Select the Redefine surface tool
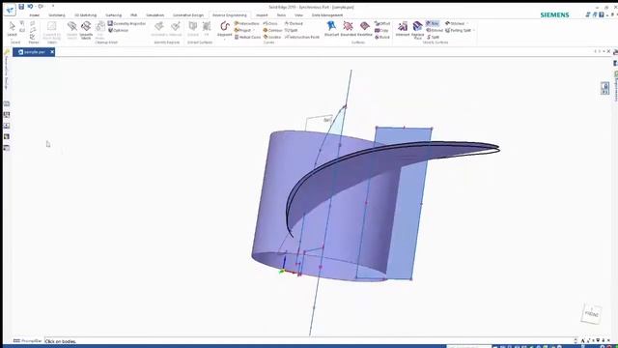Screen dimensions: 618x348 point(365,29)
